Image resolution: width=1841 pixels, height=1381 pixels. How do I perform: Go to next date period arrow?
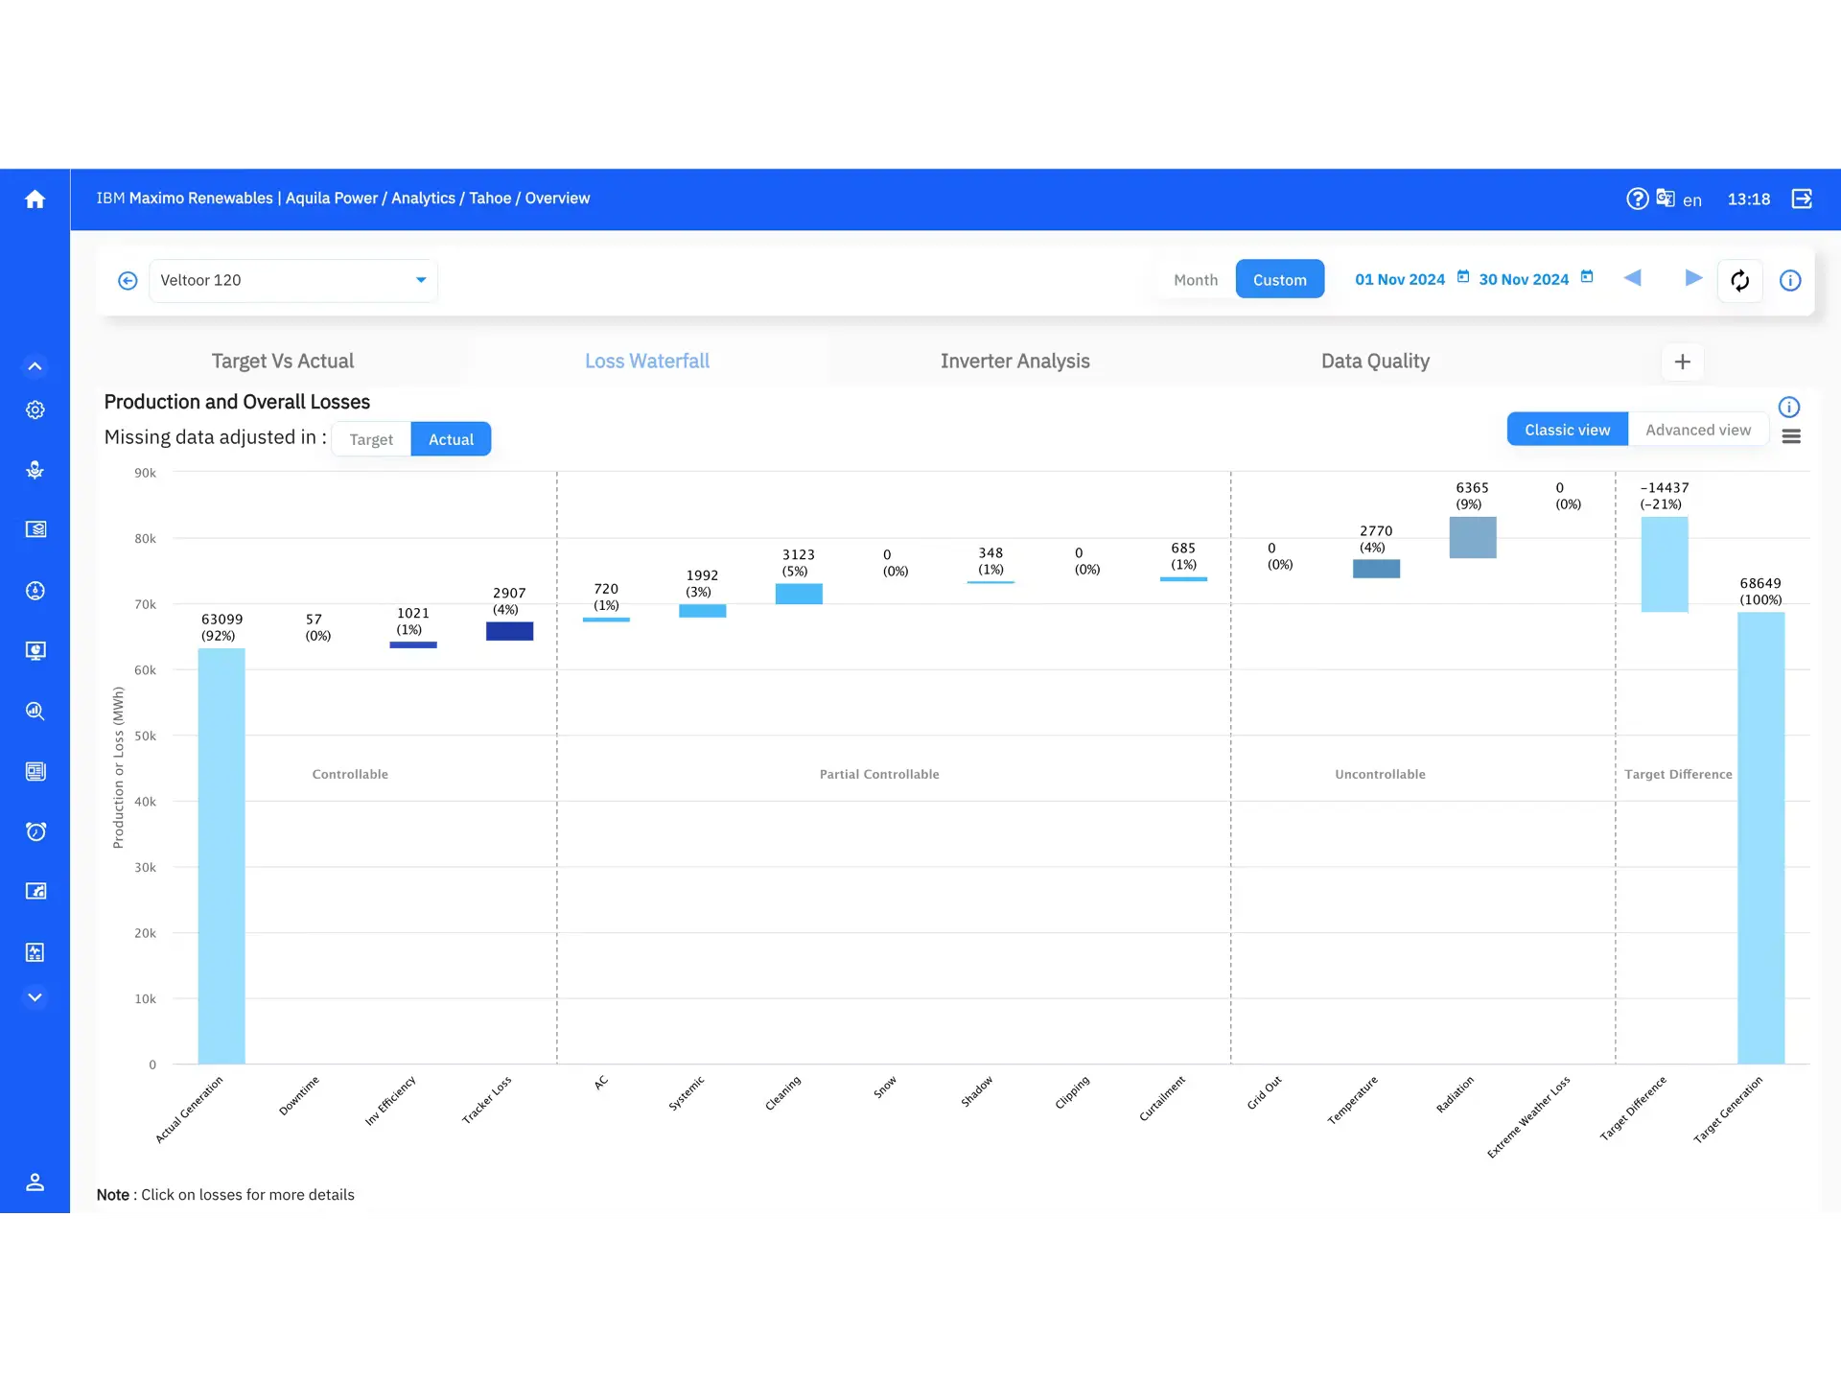tap(1693, 278)
